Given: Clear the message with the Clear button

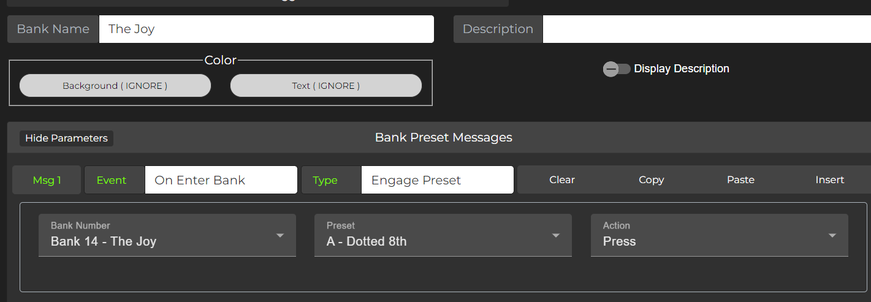Looking at the screenshot, I should (x=562, y=180).
